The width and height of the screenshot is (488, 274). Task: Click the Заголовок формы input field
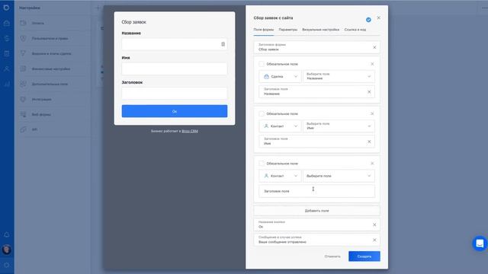(317, 47)
